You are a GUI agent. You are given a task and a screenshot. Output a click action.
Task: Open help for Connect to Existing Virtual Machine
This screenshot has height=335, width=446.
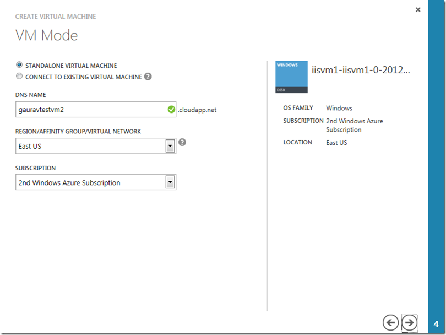coord(148,77)
